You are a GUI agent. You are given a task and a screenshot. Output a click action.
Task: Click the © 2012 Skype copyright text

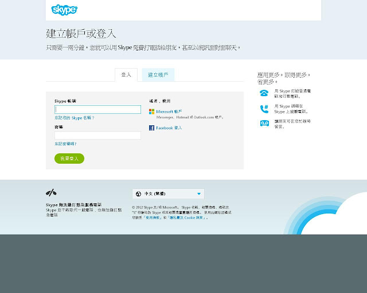coord(182,212)
